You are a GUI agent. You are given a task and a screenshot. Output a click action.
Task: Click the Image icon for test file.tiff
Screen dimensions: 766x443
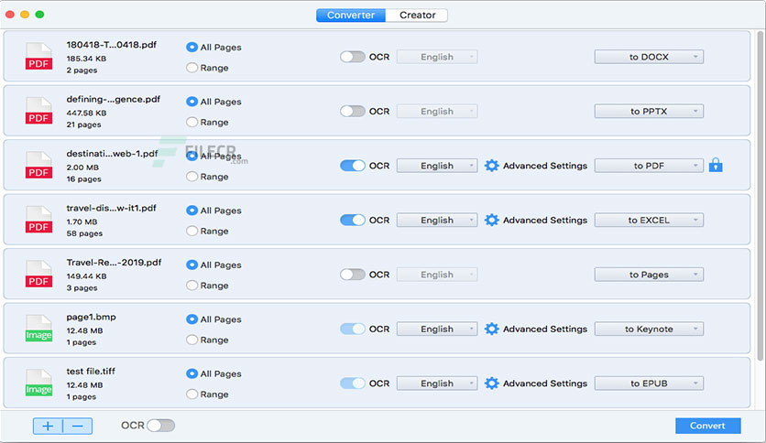(39, 383)
